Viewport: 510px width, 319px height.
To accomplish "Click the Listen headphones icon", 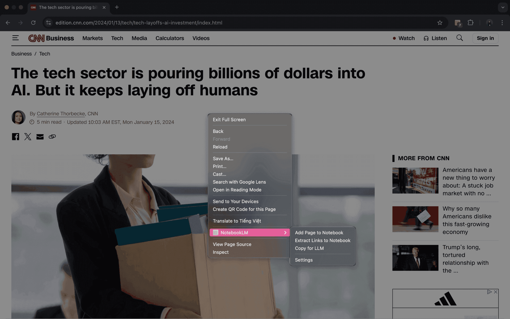I will tap(426, 38).
